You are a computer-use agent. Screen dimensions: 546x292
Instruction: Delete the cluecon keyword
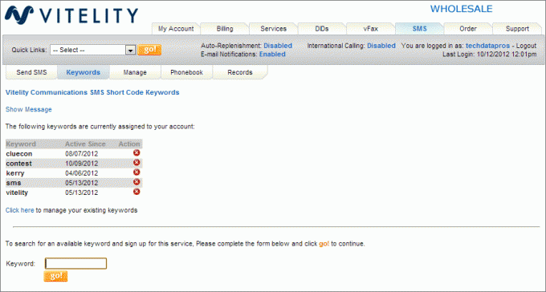tap(136, 152)
